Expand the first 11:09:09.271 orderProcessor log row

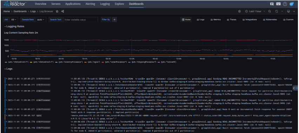[x=6, y=78]
